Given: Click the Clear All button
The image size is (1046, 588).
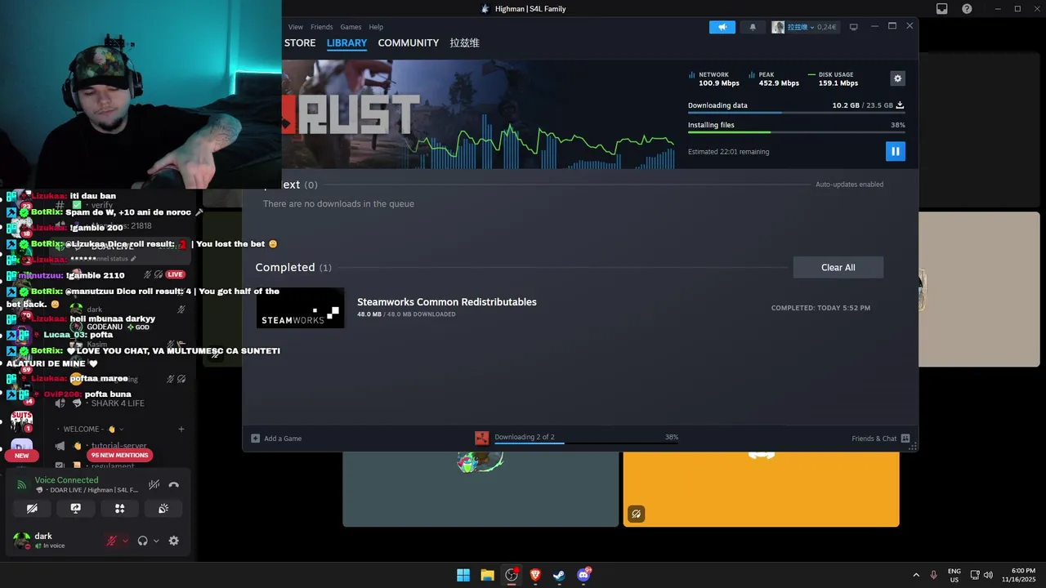Looking at the screenshot, I should [x=838, y=267].
